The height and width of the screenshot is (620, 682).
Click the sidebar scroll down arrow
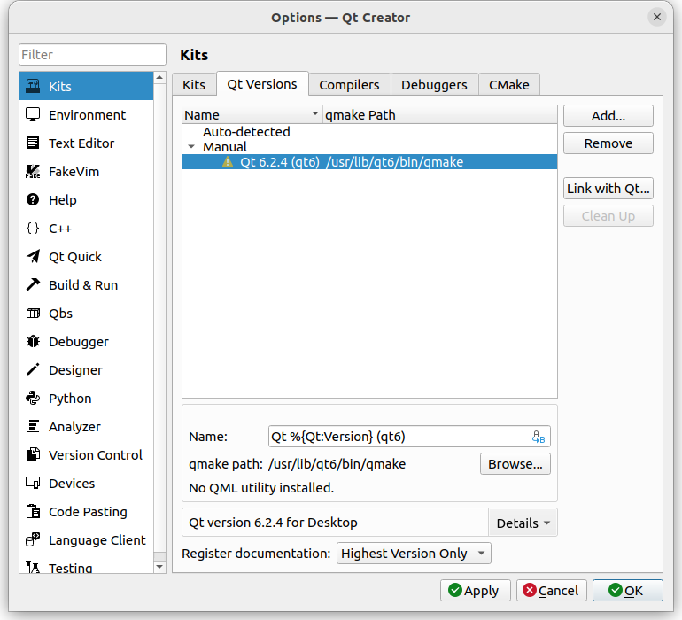point(159,567)
